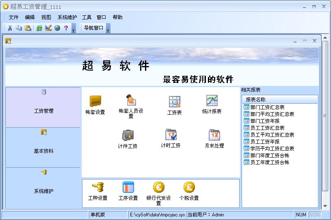The image size is (331, 220).
Task: Open the 工种设置 icon
Action: tap(98, 191)
